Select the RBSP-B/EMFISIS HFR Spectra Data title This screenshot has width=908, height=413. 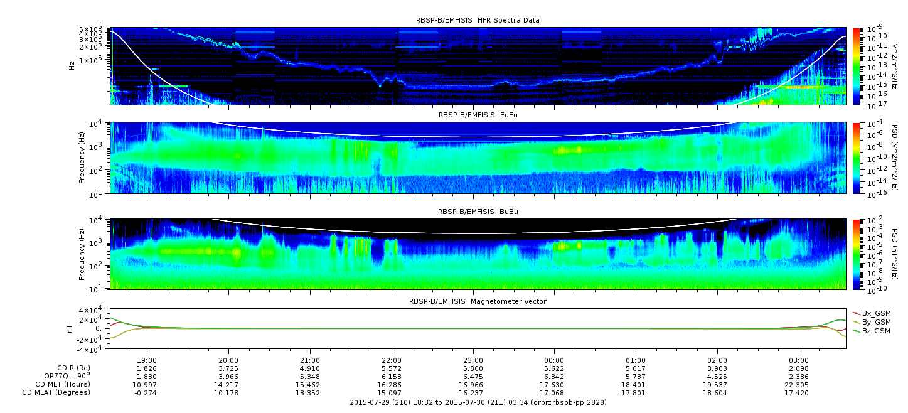pyautogui.click(x=478, y=20)
